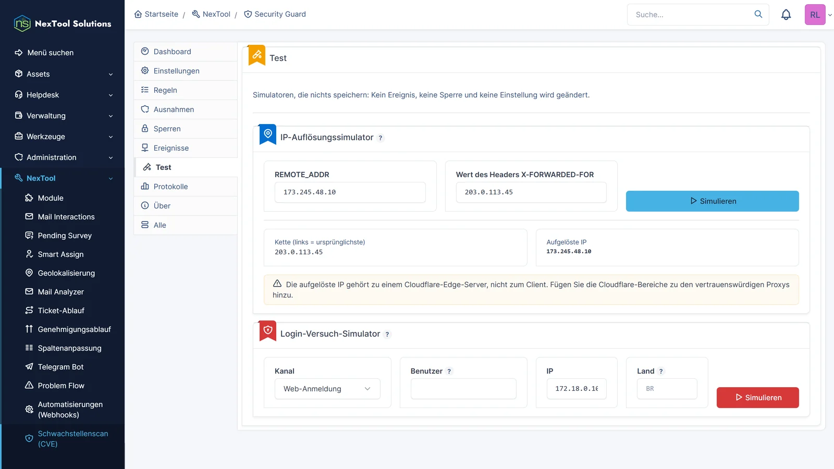834x469 pixels.
Task: Click the X-FORWARDED-FOR header input field
Action: (531, 192)
